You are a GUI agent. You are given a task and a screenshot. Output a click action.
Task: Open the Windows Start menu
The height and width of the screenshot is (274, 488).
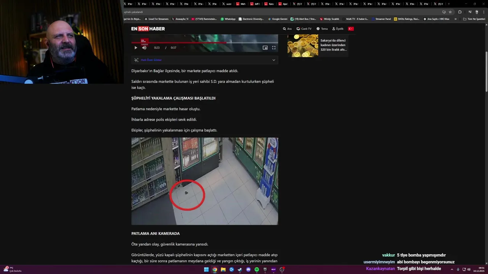(206, 269)
